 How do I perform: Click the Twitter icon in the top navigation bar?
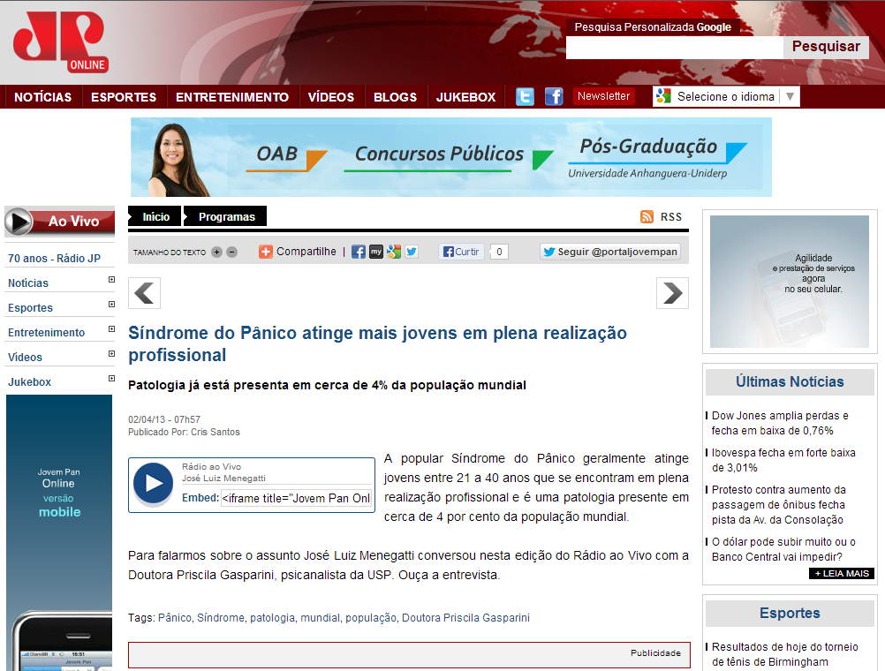pyautogui.click(x=525, y=97)
